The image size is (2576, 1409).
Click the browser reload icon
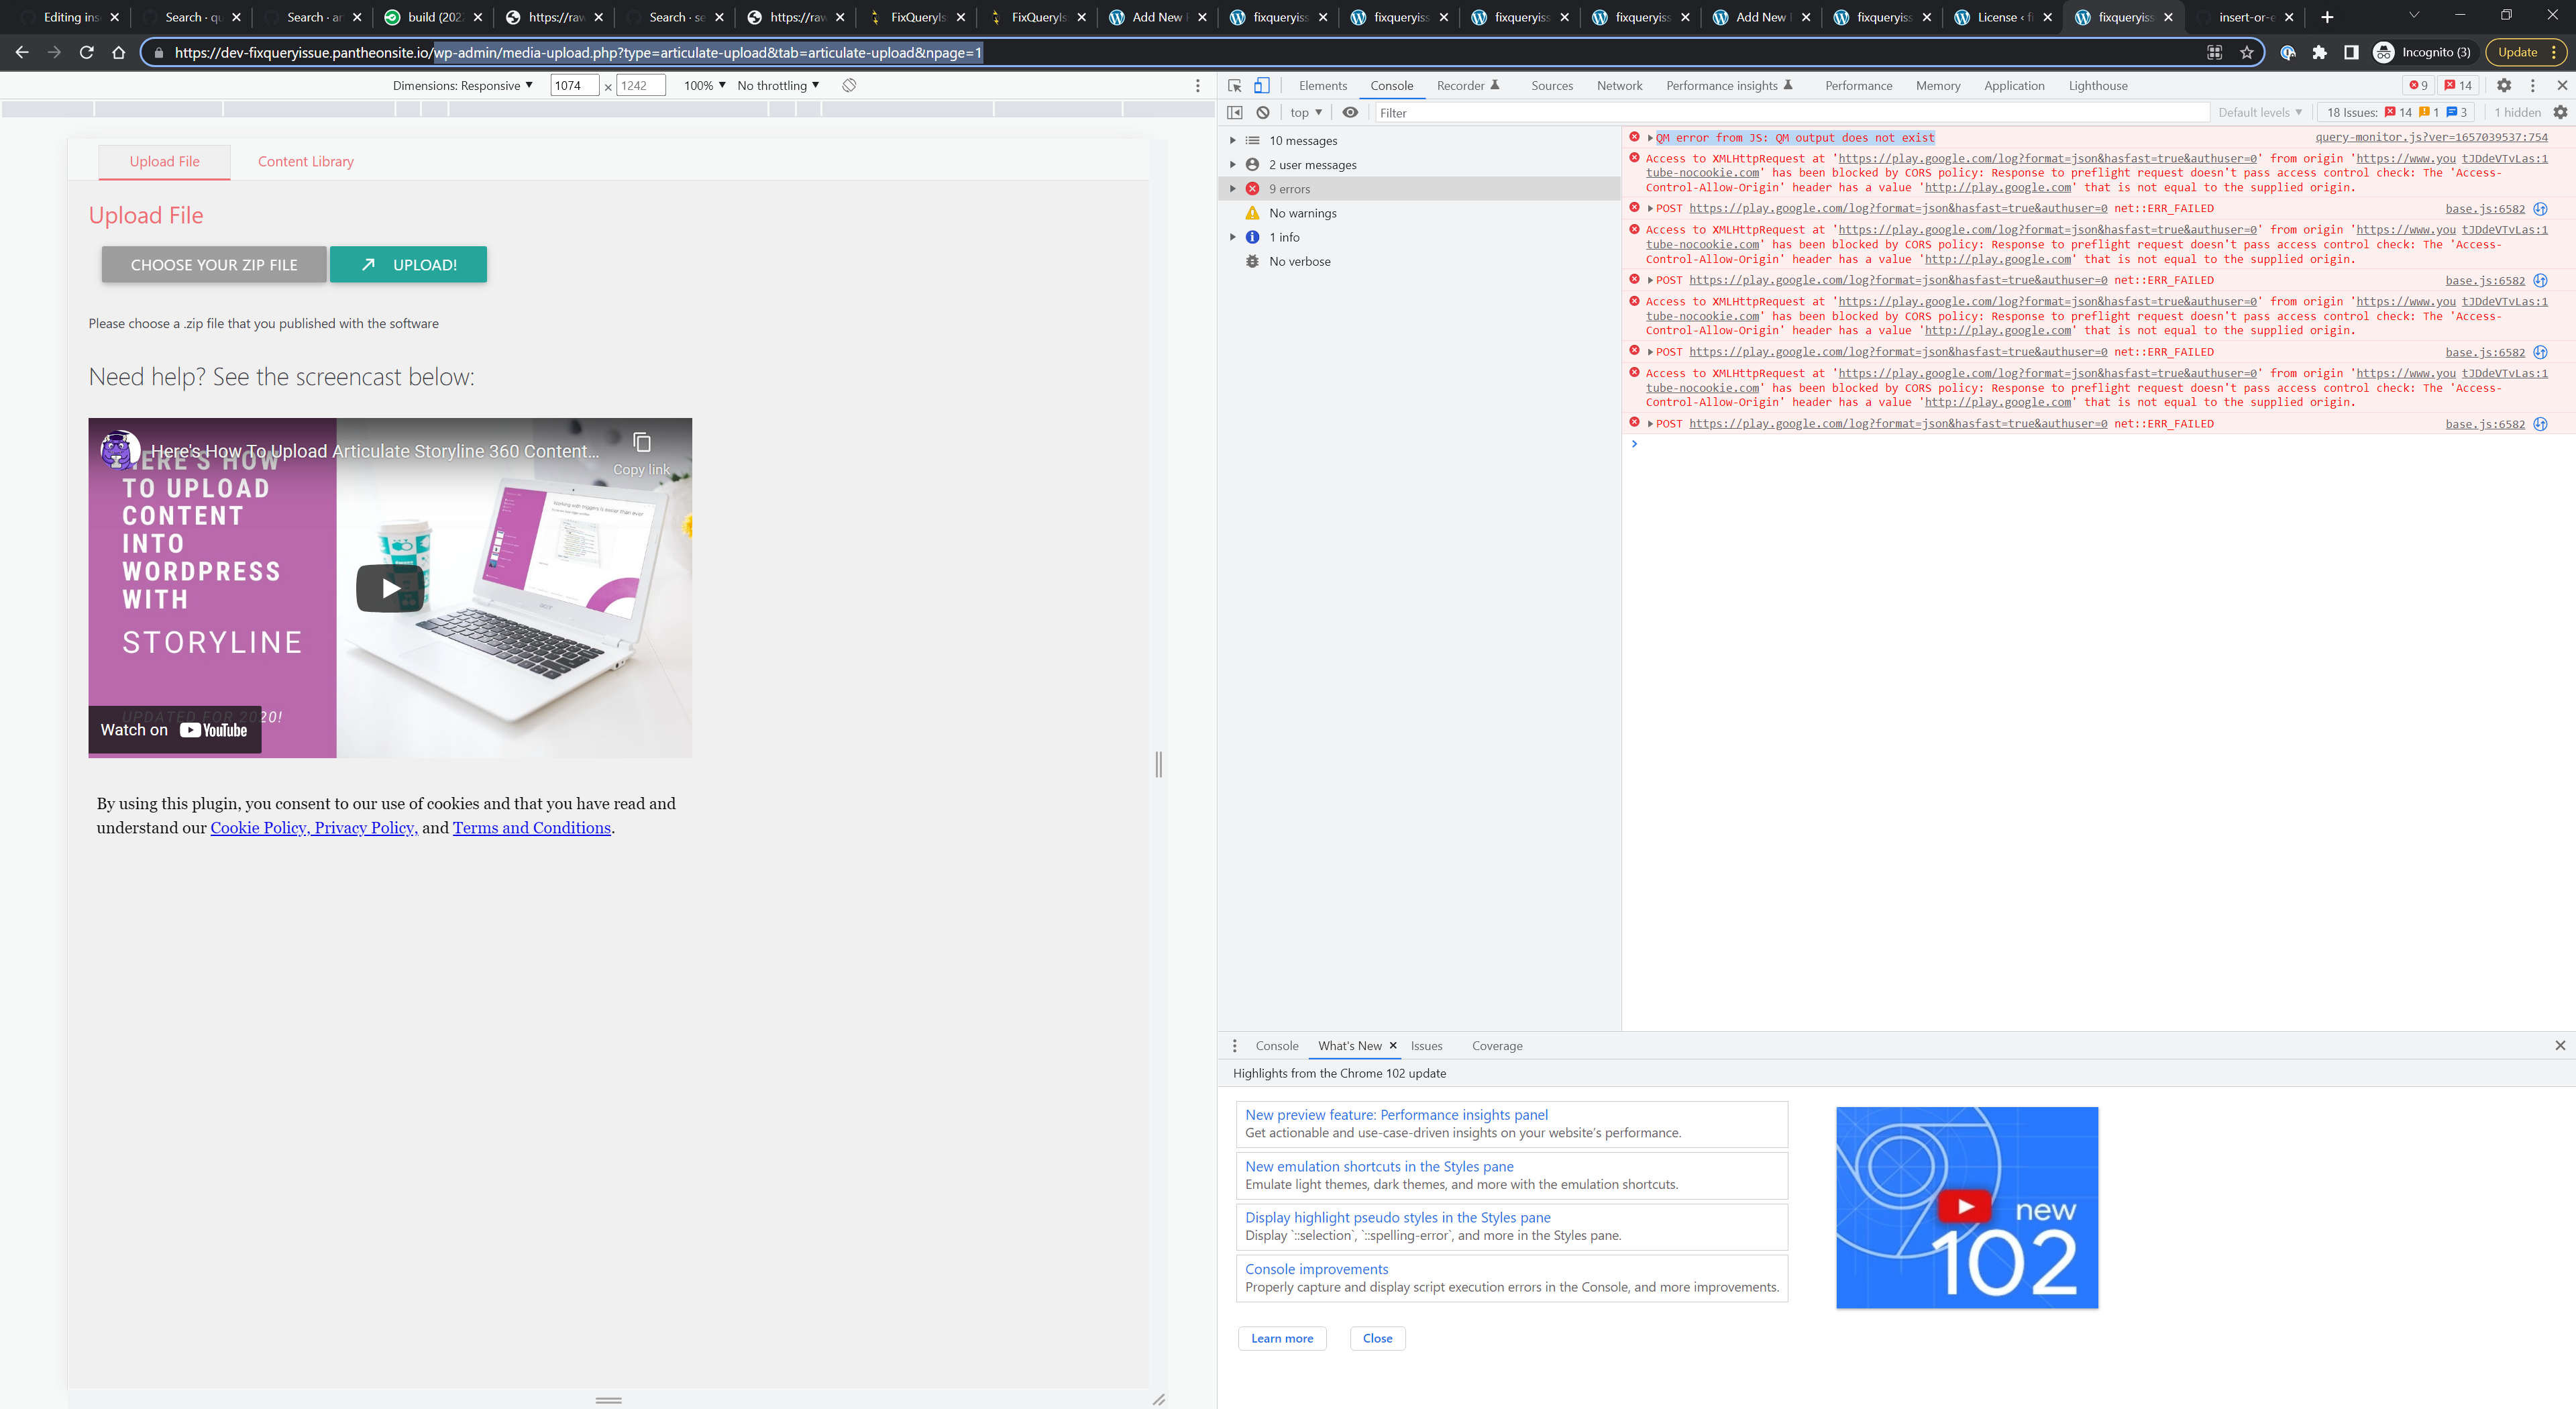coord(87,53)
